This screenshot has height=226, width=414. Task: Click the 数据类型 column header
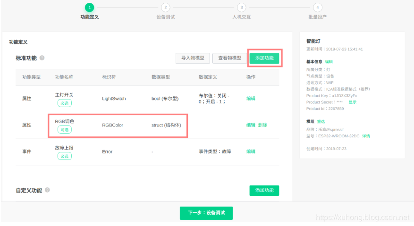(161, 77)
